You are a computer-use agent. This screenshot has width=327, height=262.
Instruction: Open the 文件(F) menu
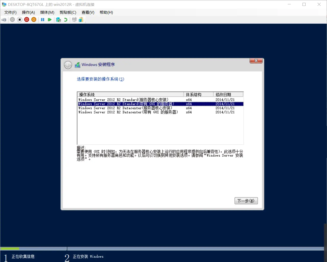[10, 12]
